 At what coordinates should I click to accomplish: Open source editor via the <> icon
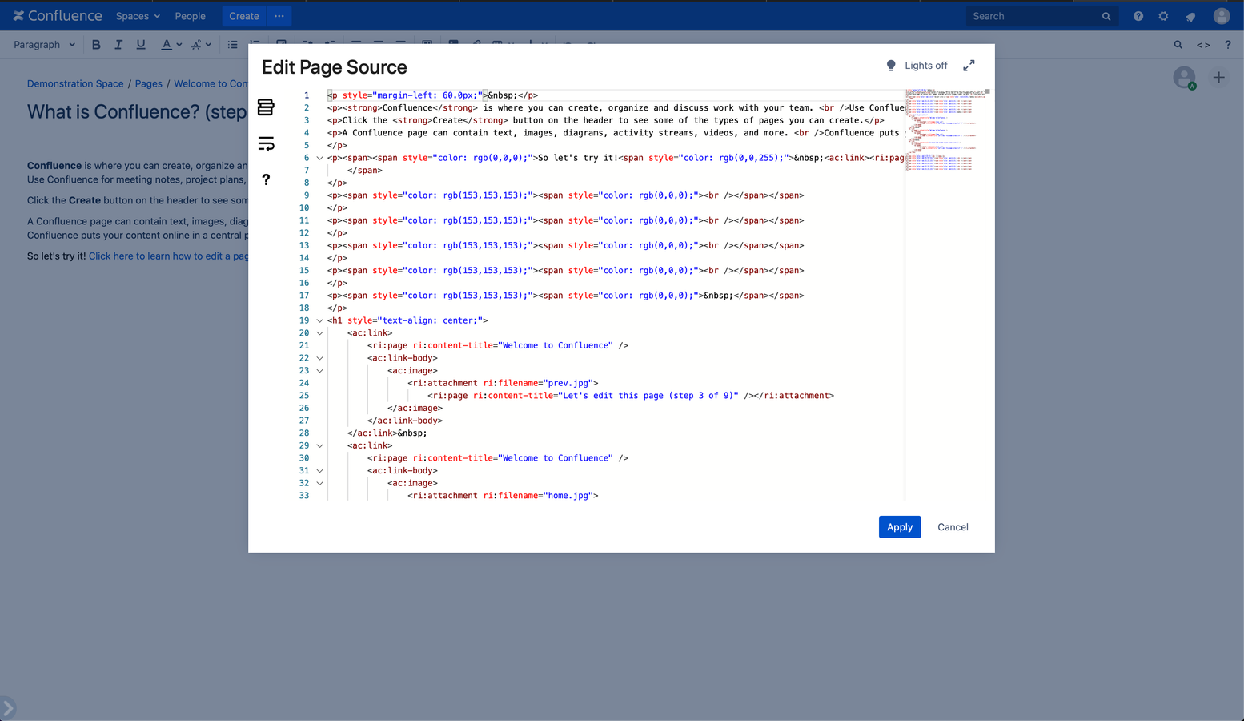(x=1203, y=45)
